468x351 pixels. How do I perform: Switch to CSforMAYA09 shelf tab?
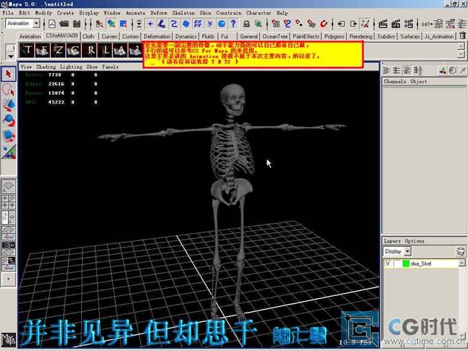[x=62, y=35]
